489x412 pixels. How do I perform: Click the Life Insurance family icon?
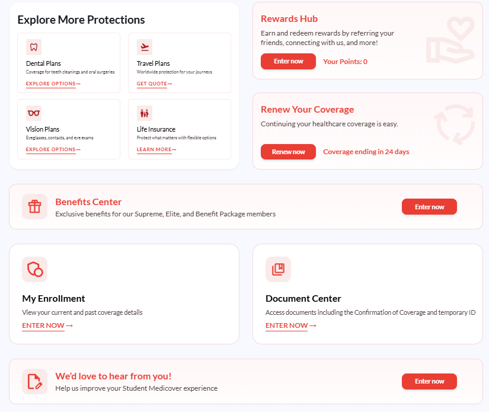(x=145, y=113)
